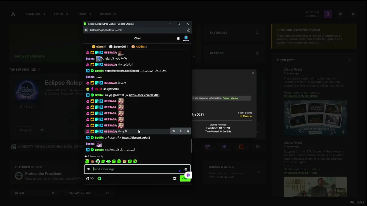Click the heart icon in the Favorites panel
This screenshot has width=367, height=206.
pos(257,33)
